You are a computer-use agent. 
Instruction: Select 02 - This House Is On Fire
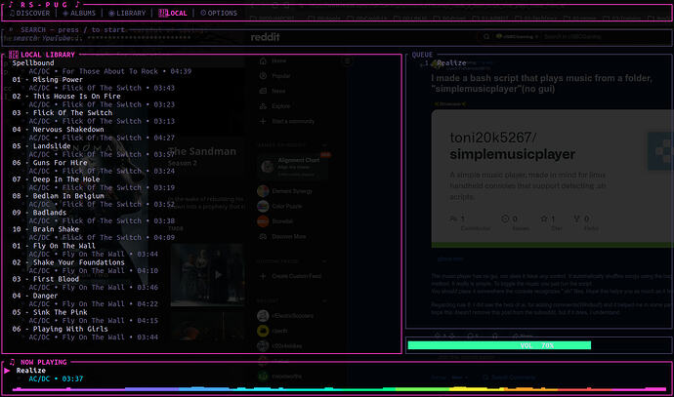point(66,97)
